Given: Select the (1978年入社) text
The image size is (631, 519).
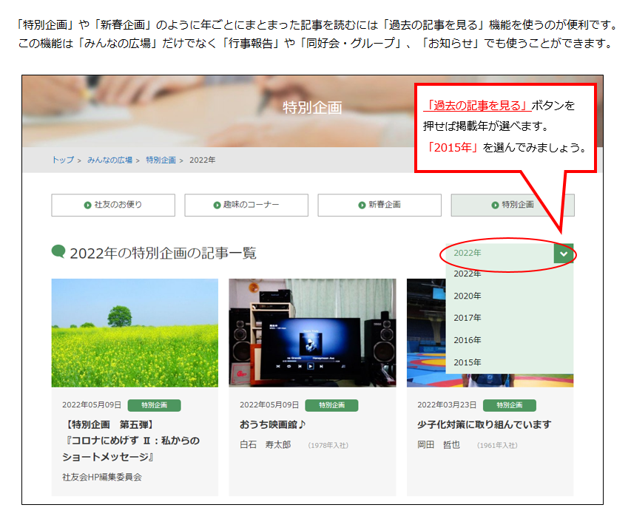Looking at the screenshot, I should (x=328, y=445).
